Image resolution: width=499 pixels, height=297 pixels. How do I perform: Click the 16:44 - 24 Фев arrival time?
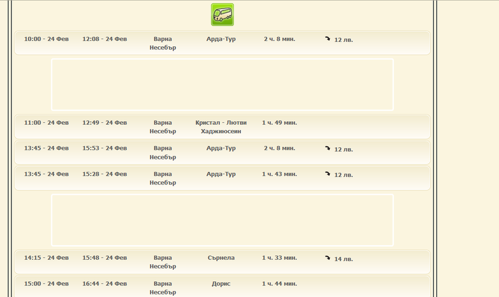[105, 284]
